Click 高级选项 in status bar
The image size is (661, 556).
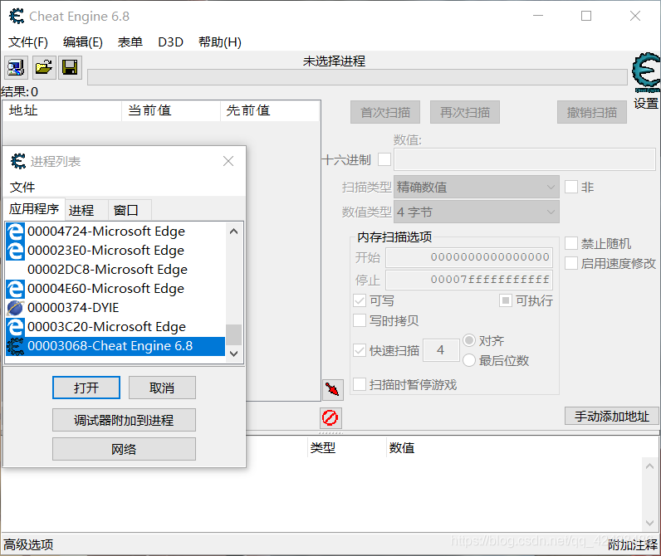pos(28,544)
